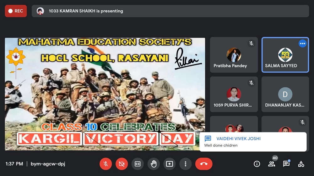
Task: Toggle the camera on/off button
Action: 122,164
